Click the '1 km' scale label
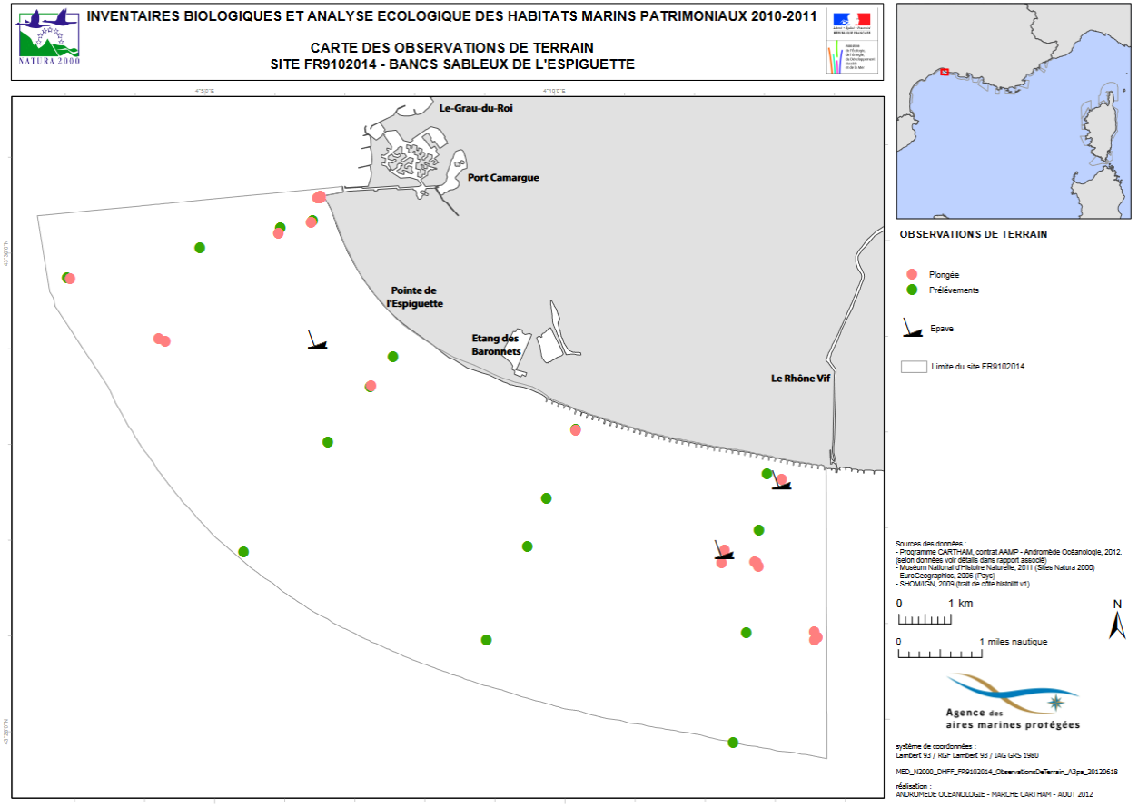 (961, 604)
